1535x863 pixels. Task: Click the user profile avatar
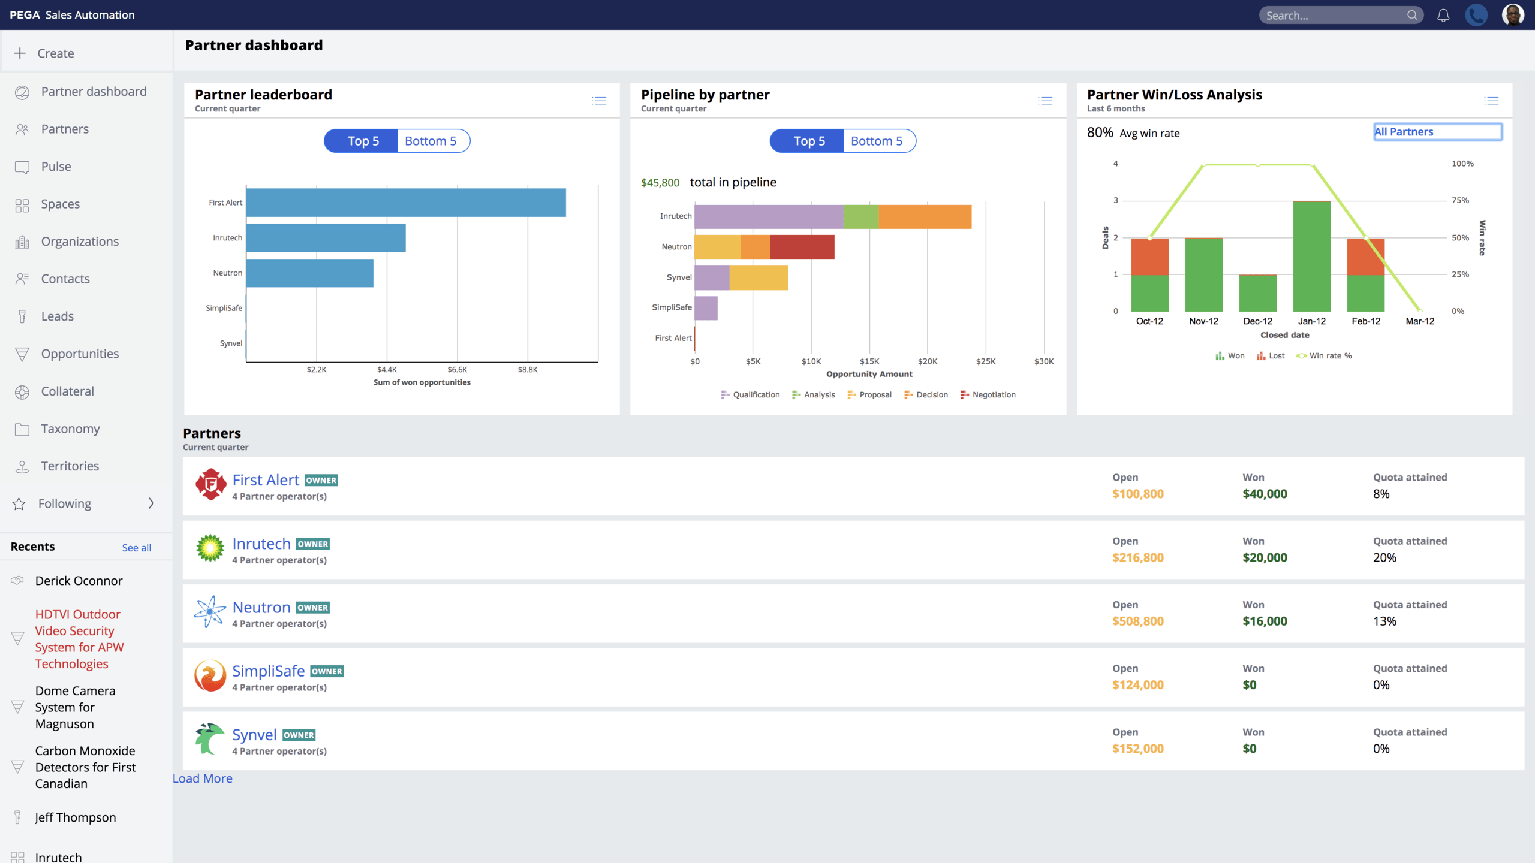pyautogui.click(x=1513, y=16)
